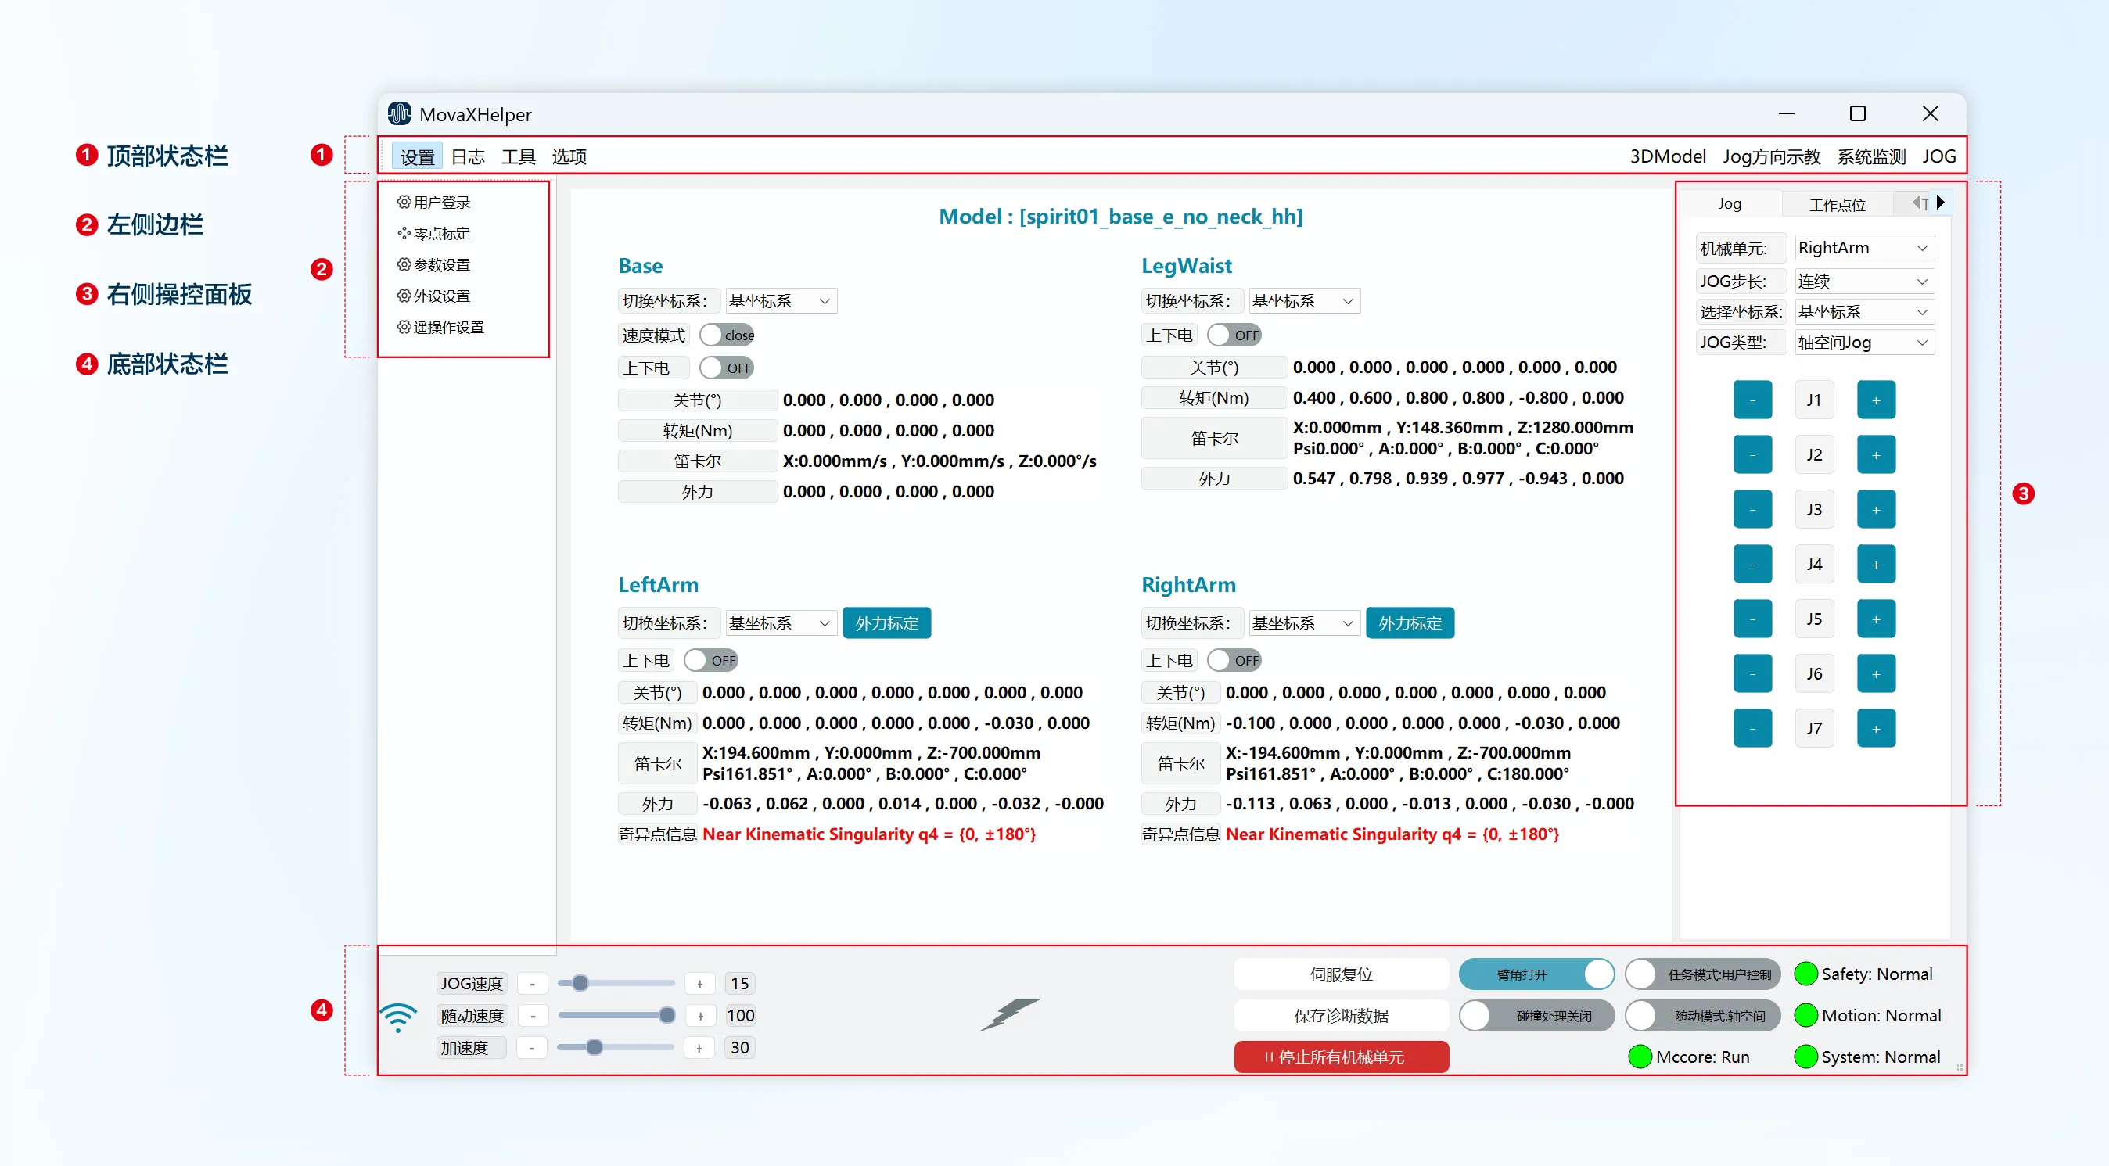Screen dimensions: 2109x1166
Task: Click the Wi-Fi connection status icon
Action: 399,1017
